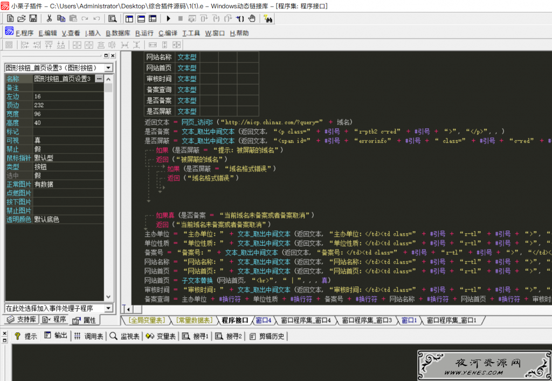Image resolution: width=552 pixels, height=381 pixels.
Task: Click the code area horizontal scroll left arrow
Action: point(128,309)
